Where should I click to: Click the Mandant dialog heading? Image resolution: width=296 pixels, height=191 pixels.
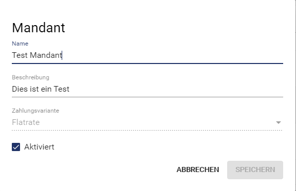[x=39, y=28]
